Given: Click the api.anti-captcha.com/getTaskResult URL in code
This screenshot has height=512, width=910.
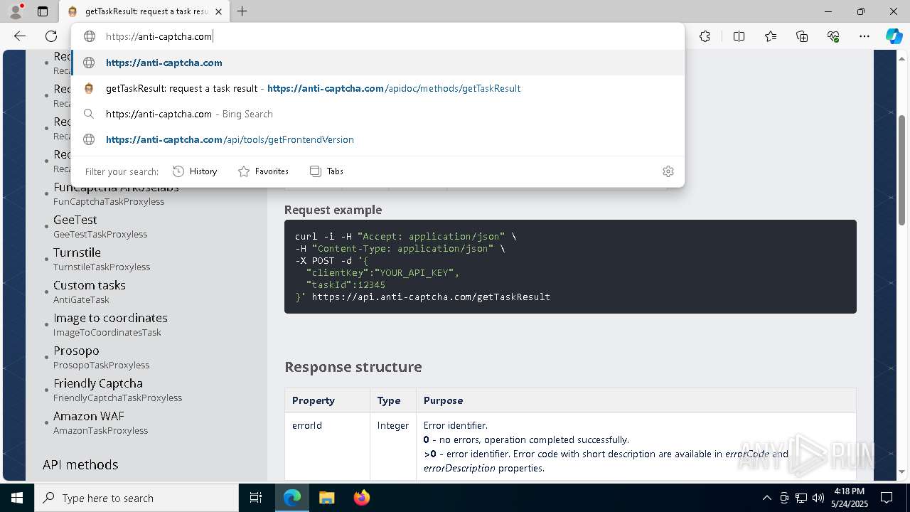Looking at the screenshot, I should 431,297.
